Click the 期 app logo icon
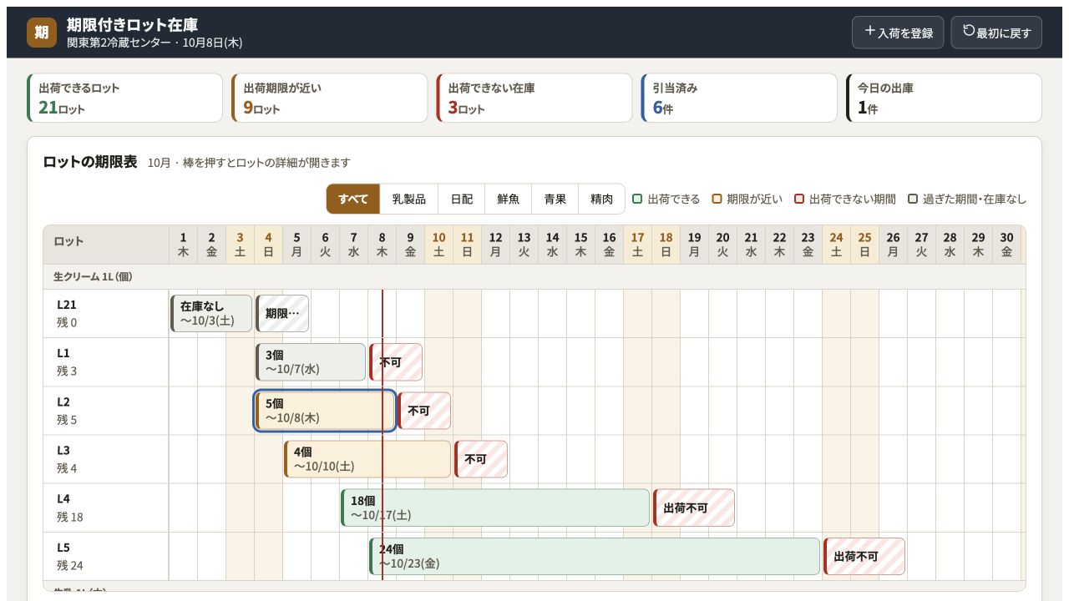The height and width of the screenshot is (601, 1069). point(42,33)
